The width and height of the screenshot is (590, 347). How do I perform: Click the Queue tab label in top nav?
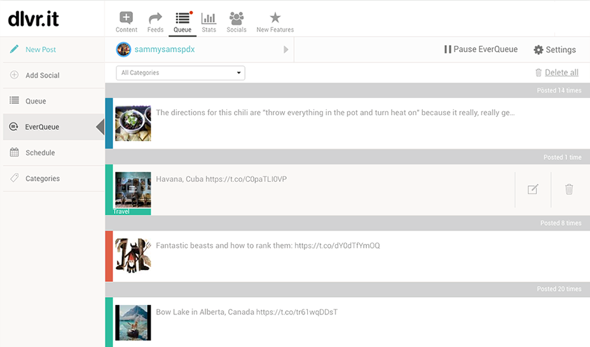click(x=182, y=30)
